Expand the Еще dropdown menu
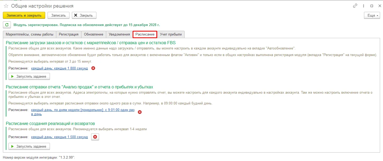 tap(372, 15)
